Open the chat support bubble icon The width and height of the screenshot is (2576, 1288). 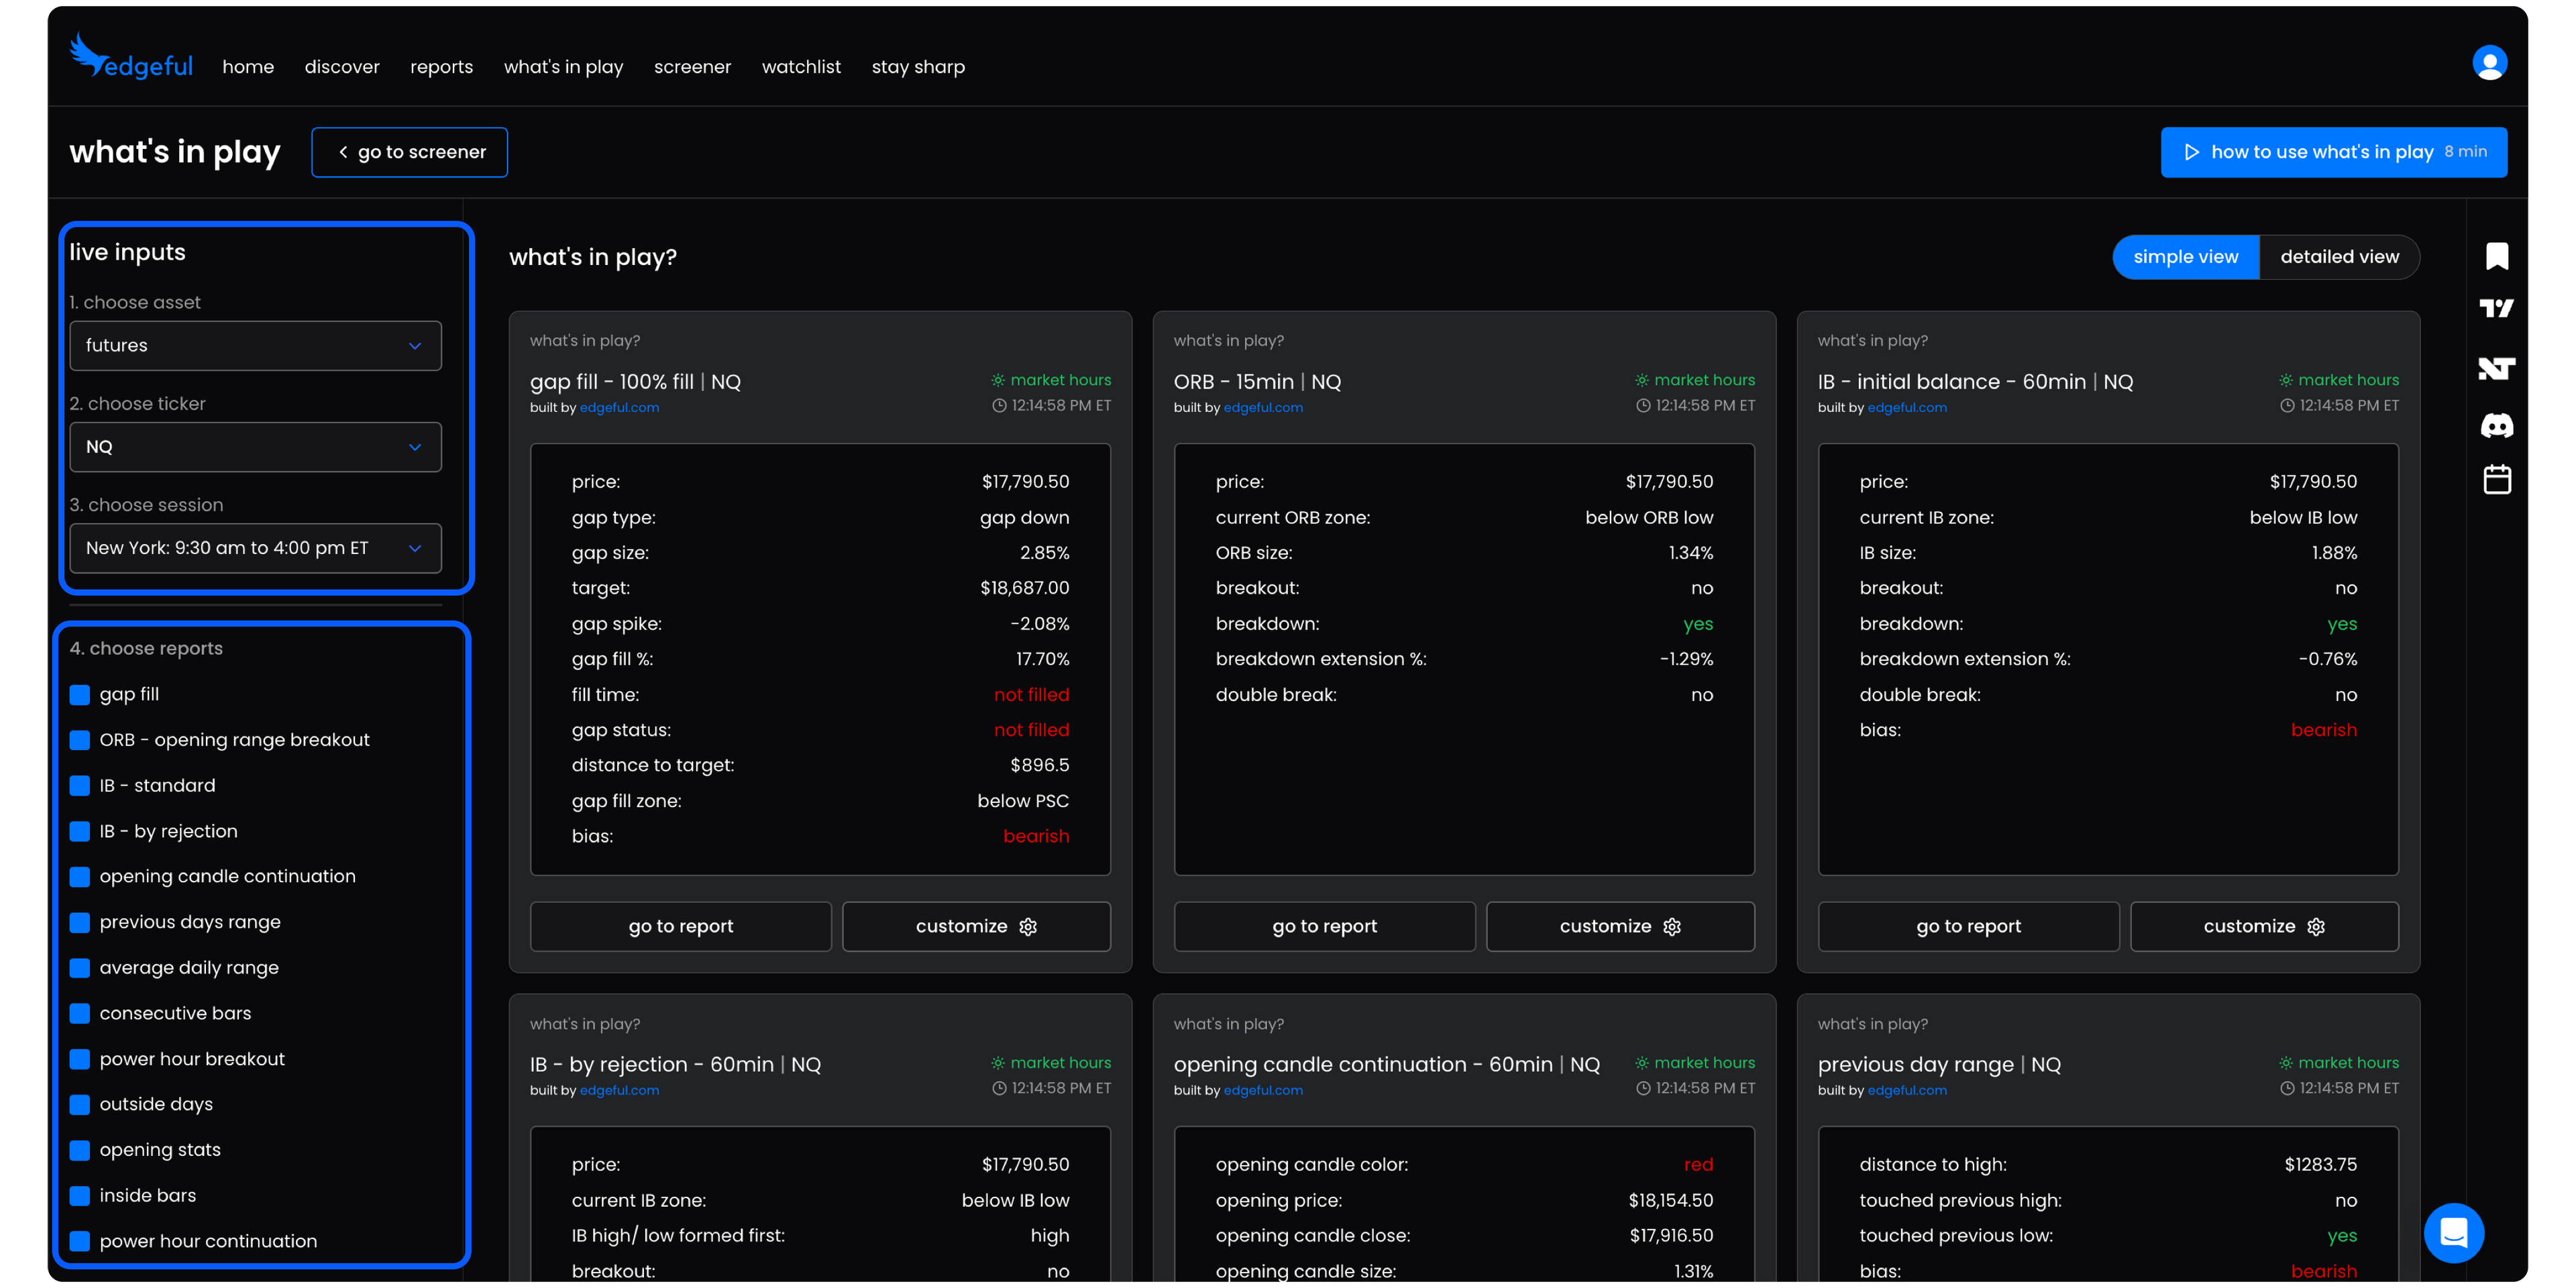click(x=2453, y=1232)
